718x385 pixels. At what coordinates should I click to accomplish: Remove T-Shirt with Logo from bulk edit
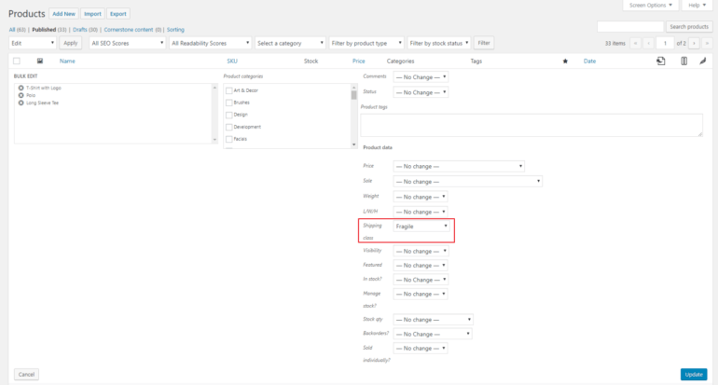pos(21,88)
